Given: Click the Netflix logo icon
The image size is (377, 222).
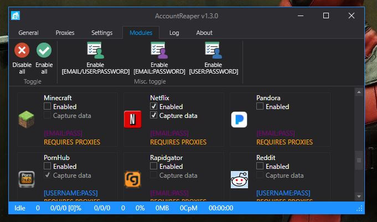Looking at the screenshot, I should coord(133,119).
